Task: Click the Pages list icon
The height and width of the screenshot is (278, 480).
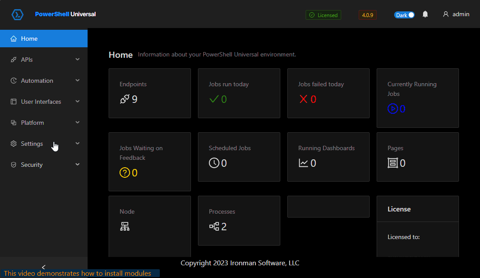Action: pyautogui.click(x=392, y=163)
